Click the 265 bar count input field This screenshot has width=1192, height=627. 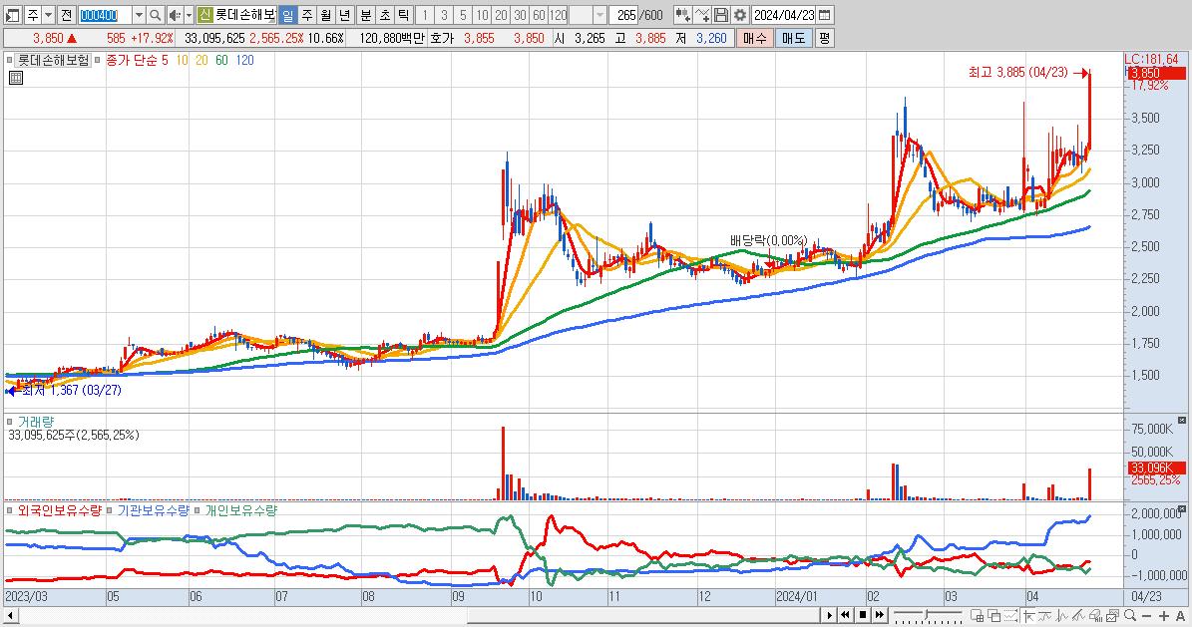click(x=625, y=14)
